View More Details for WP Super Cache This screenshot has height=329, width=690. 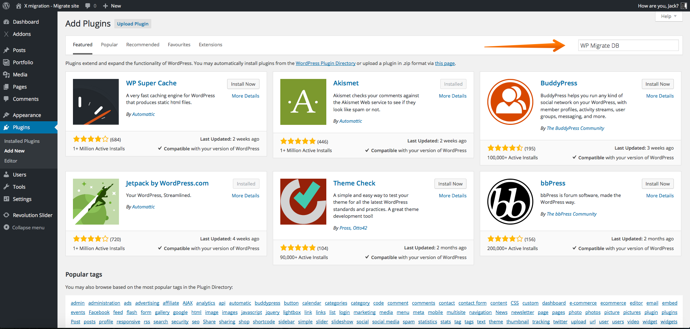pyautogui.click(x=245, y=96)
